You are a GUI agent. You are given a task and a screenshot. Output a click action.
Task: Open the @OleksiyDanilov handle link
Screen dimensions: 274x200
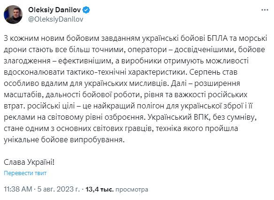coord(56,19)
